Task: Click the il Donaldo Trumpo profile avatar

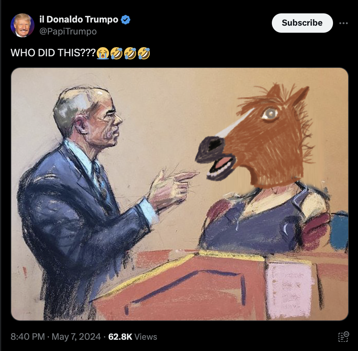Action: coord(23,25)
